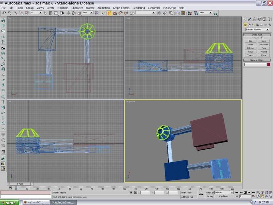
Task: Choose Bind to Space Warp tool
Action: tap(27, 13)
